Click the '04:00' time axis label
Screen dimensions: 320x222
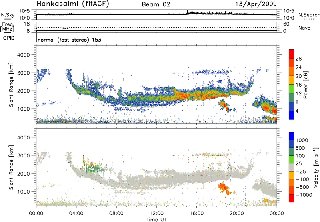pos(76,214)
